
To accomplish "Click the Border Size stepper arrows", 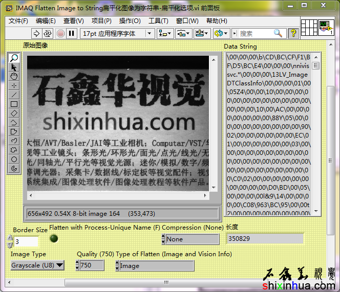I will 10,241.
